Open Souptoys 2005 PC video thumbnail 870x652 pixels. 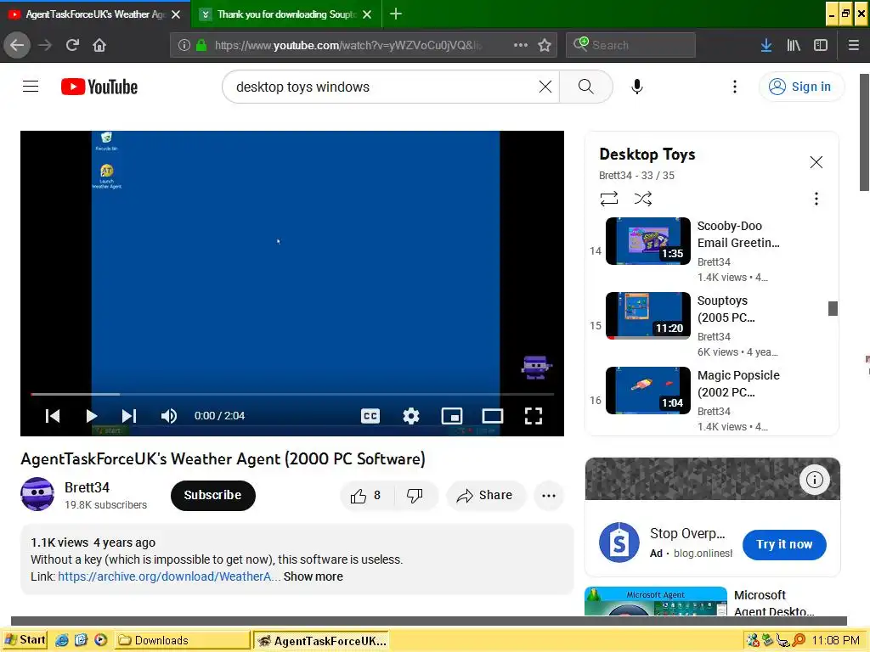click(x=648, y=316)
